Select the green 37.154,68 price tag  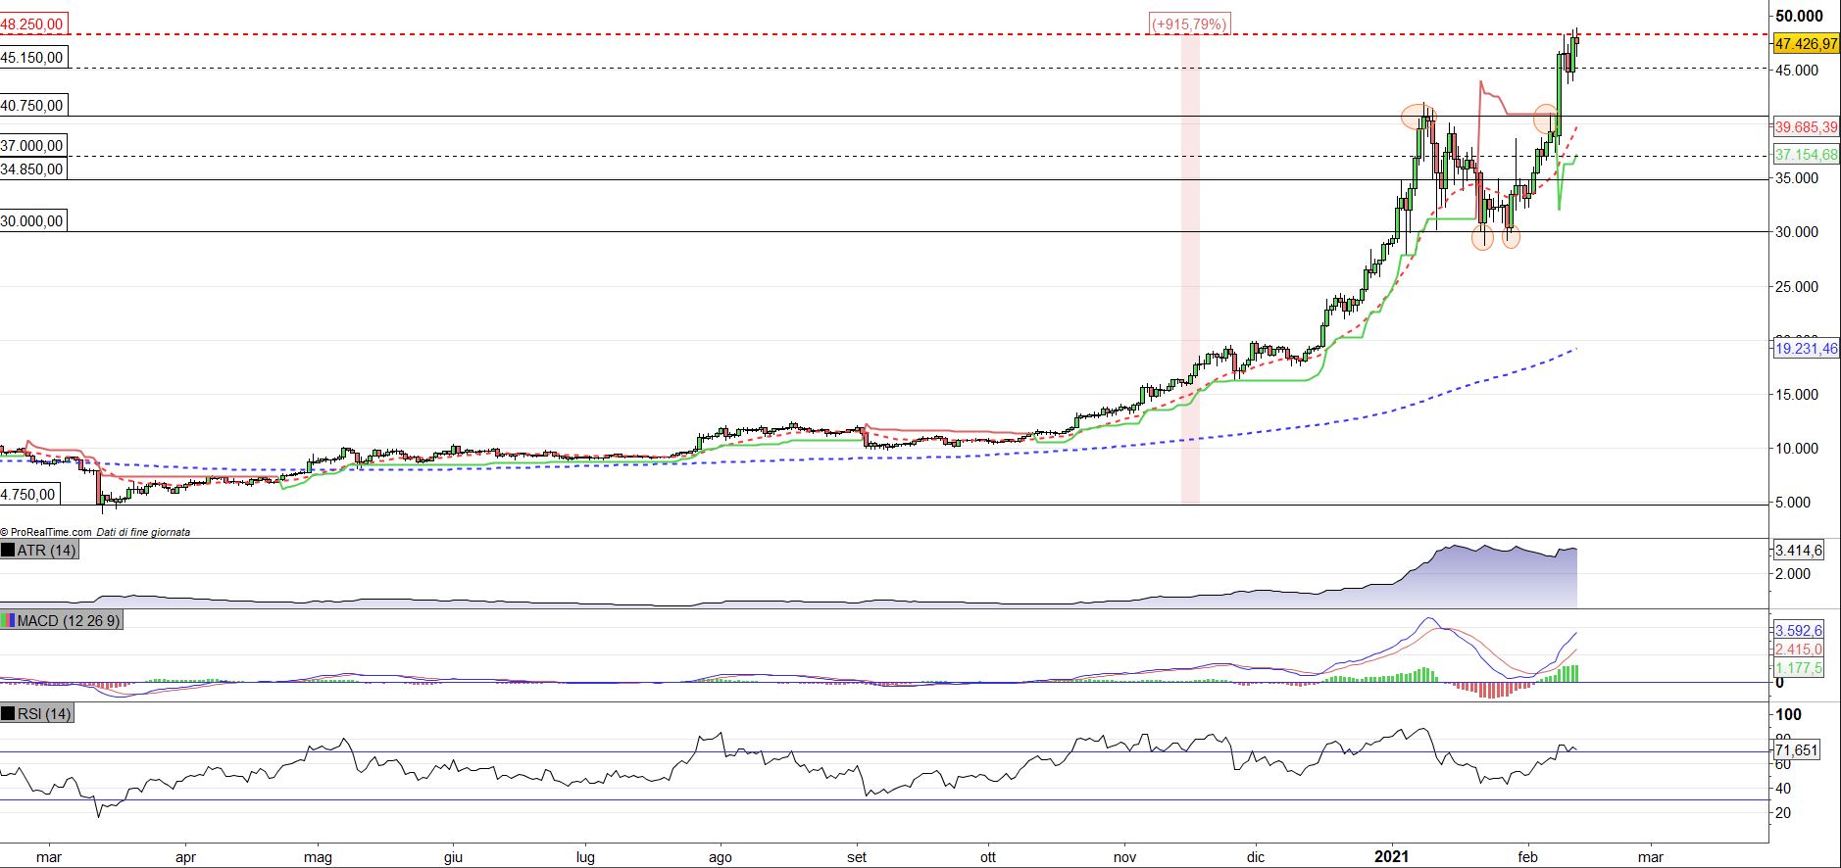point(1806,155)
